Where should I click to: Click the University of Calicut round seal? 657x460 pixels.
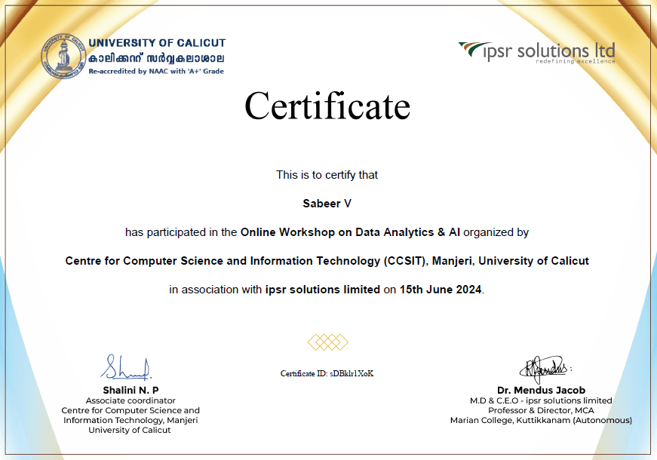pos(63,57)
